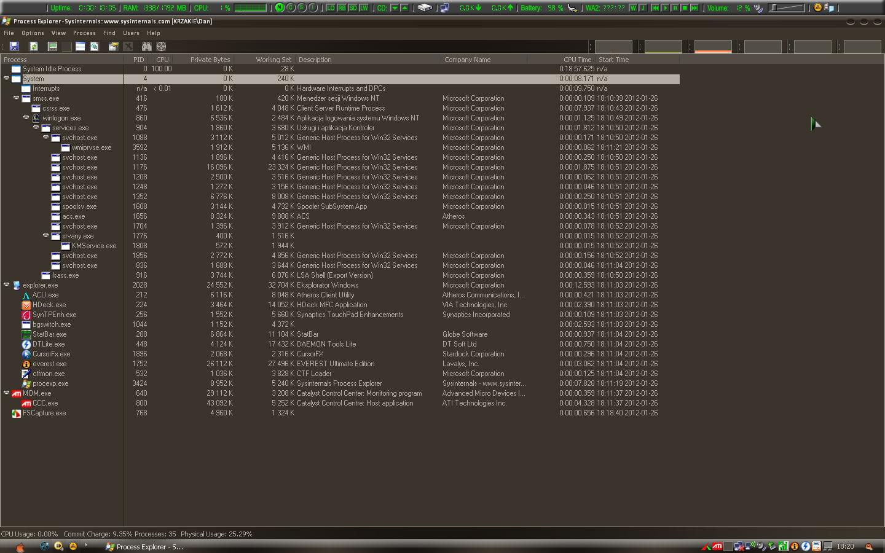Open the File menu
The width and height of the screenshot is (885, 553).
tap(9, 33)
